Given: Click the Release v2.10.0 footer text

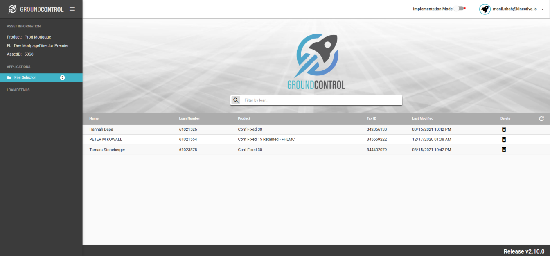Looking at the screenshot, I should pyautogui.click(x=524, y=251).
